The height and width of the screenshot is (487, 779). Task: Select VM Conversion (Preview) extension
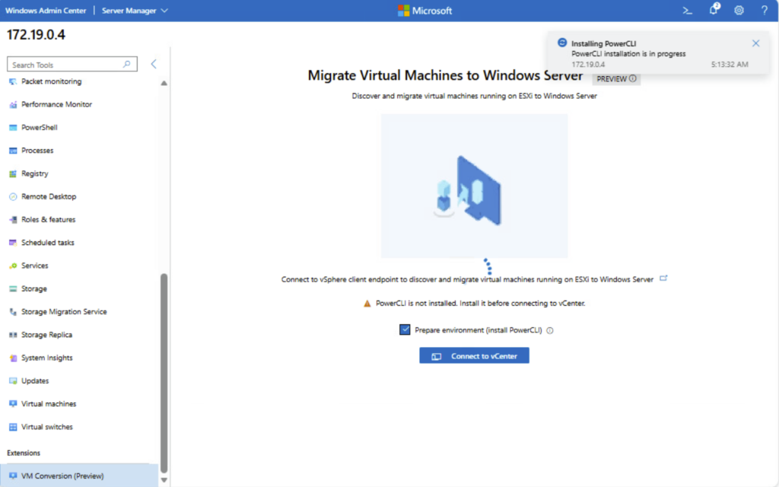pos(62,476)
